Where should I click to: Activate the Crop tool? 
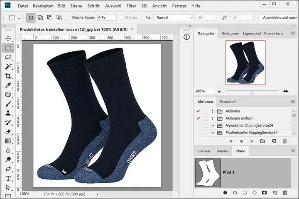point(8,76)
